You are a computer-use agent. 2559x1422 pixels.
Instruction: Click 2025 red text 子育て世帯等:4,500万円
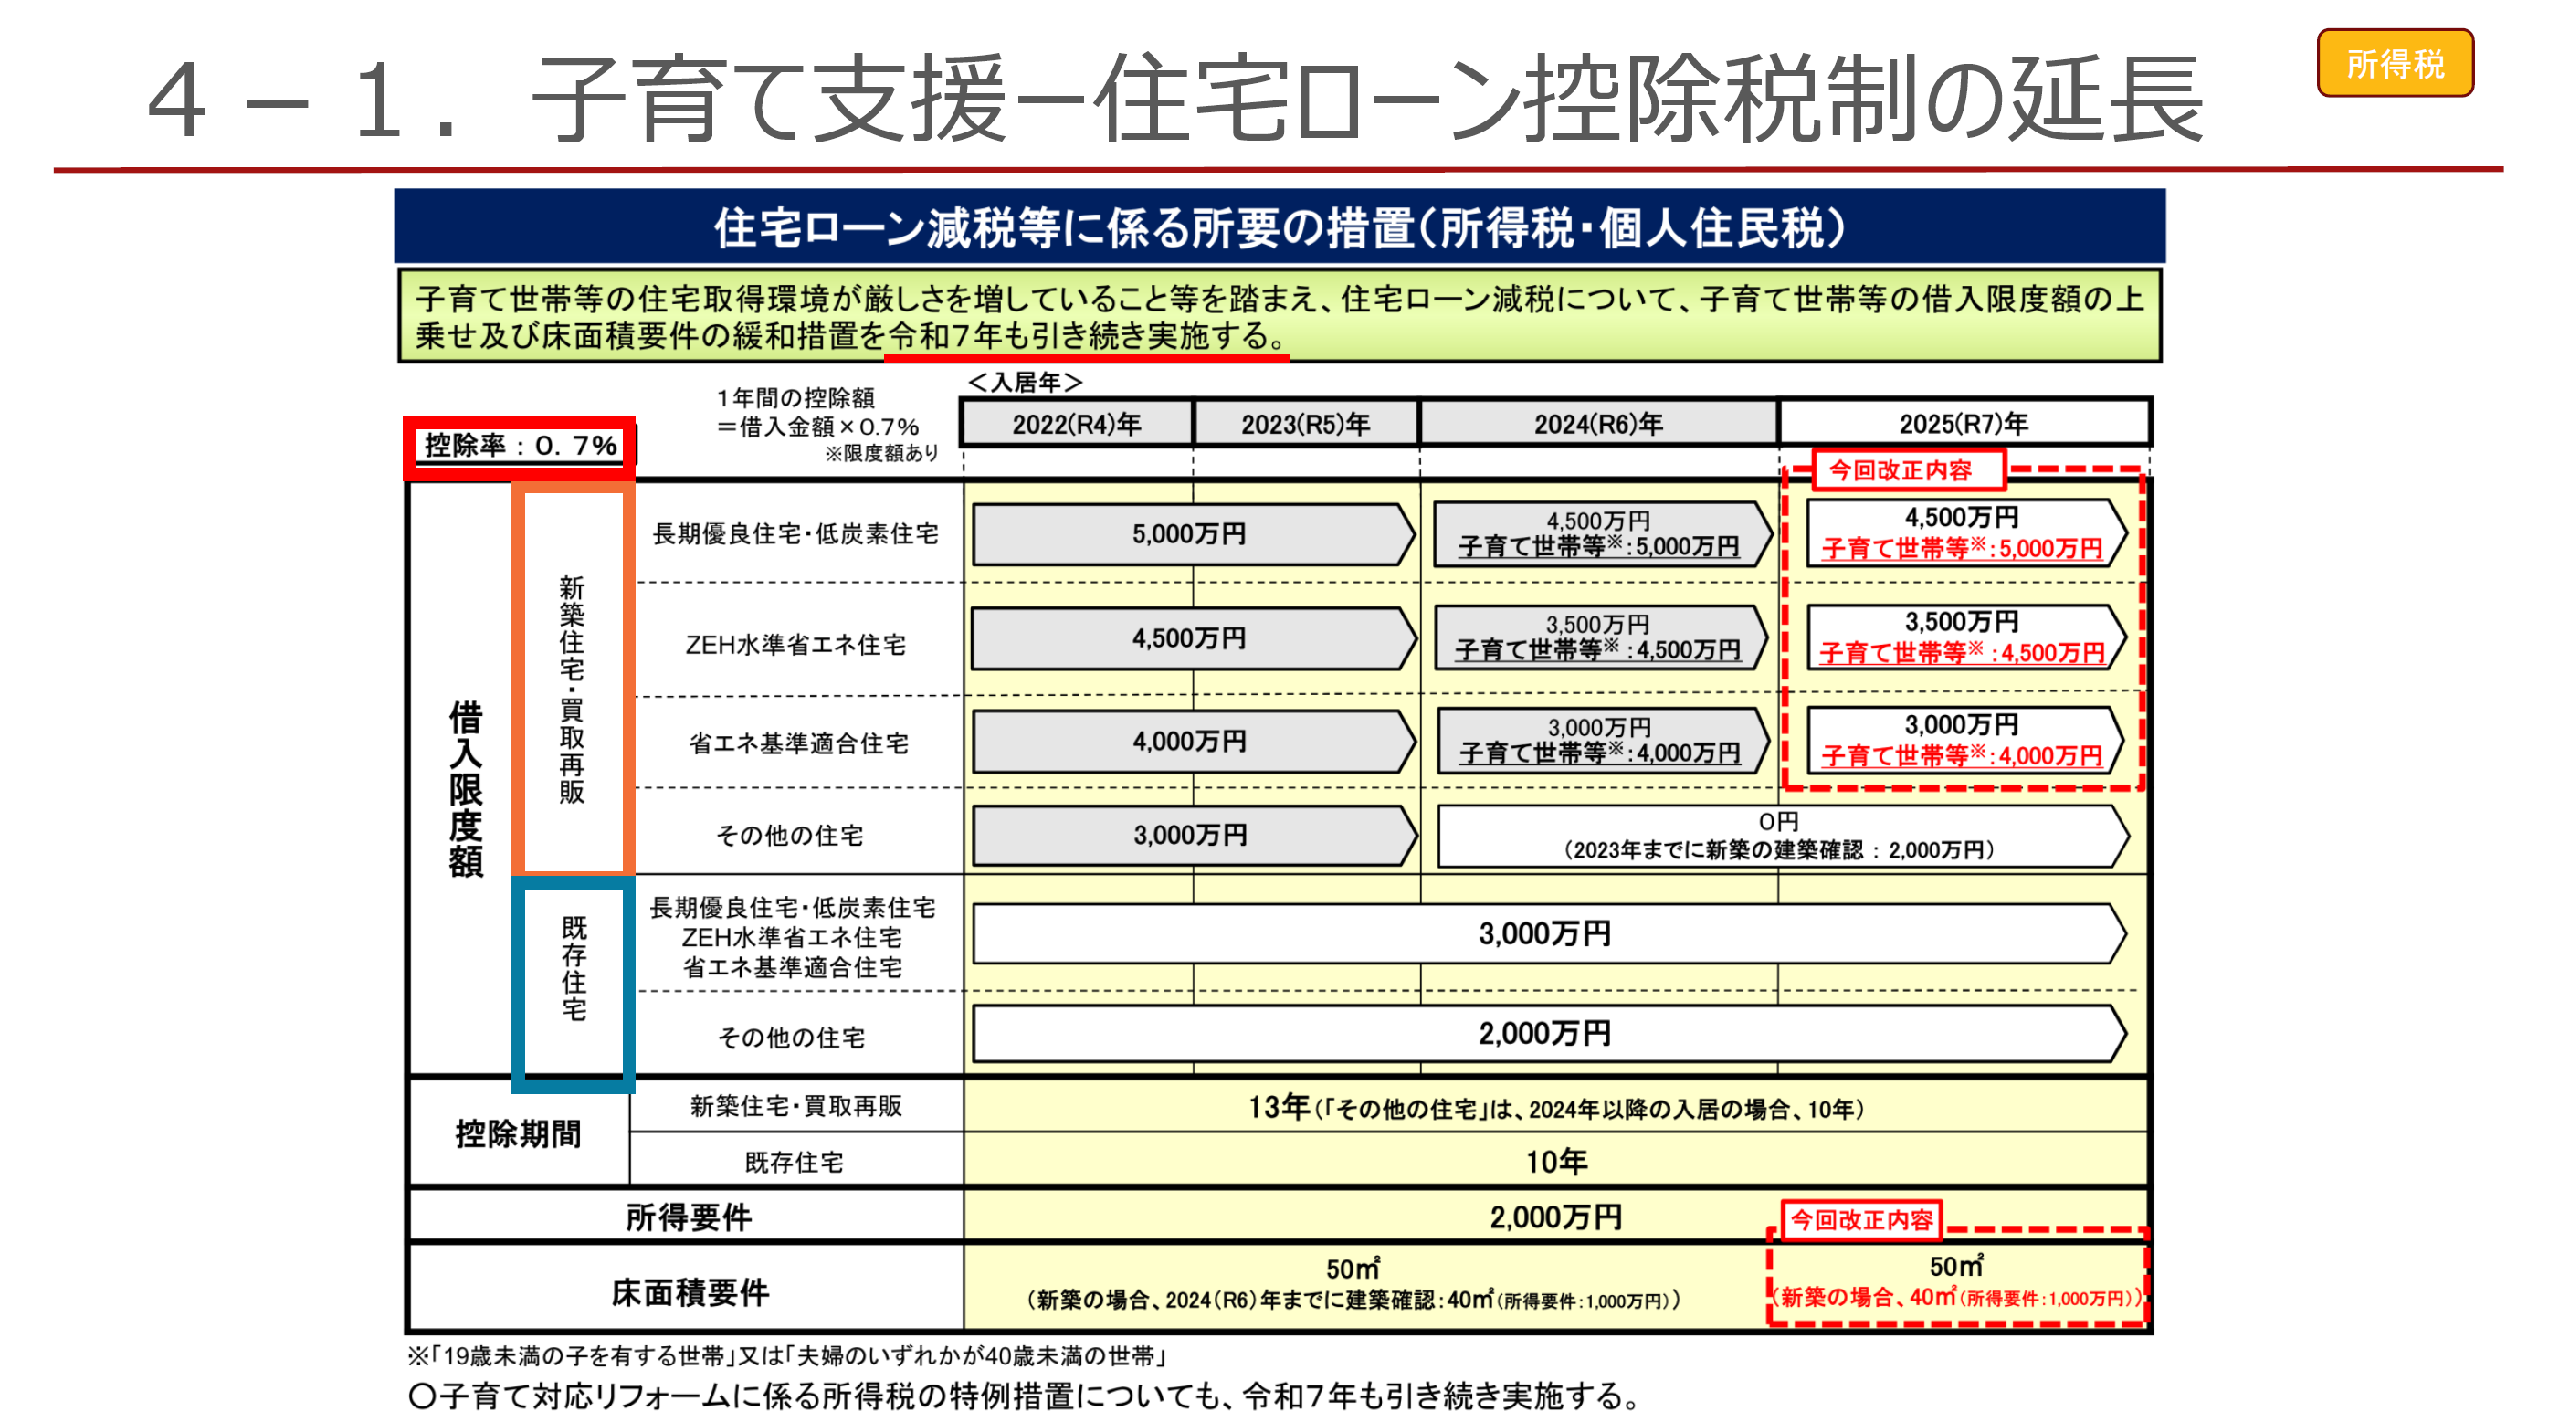[x=1962, y=652]
